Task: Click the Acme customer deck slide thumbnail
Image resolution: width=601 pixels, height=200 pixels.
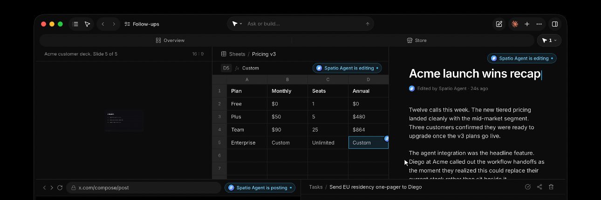Action: (x=123, y=120)
